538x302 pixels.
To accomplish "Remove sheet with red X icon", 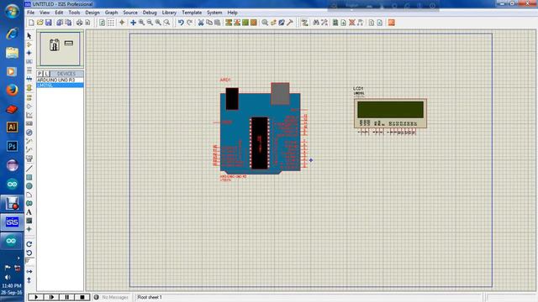I will (x=351, y=23).
